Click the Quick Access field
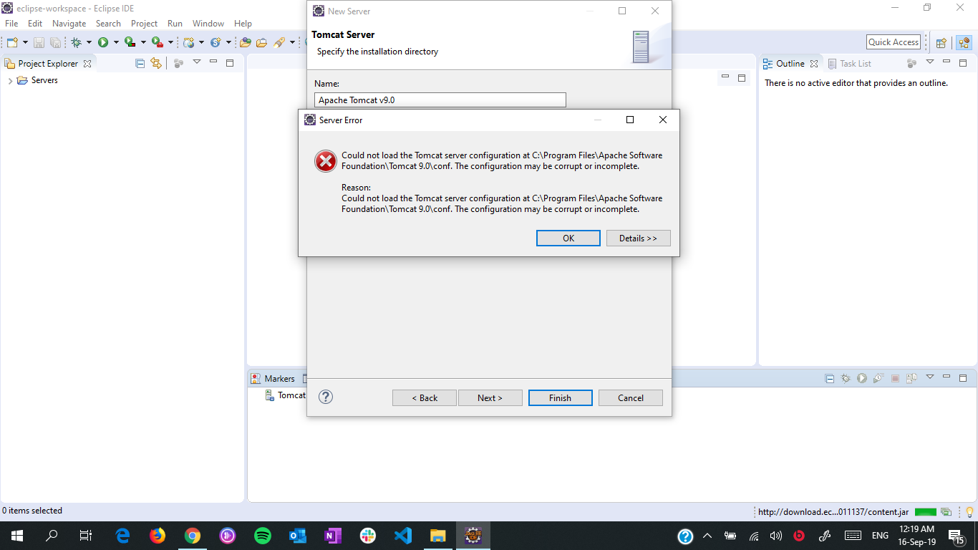This screenshot has width=978, height=550. point(893,42)
